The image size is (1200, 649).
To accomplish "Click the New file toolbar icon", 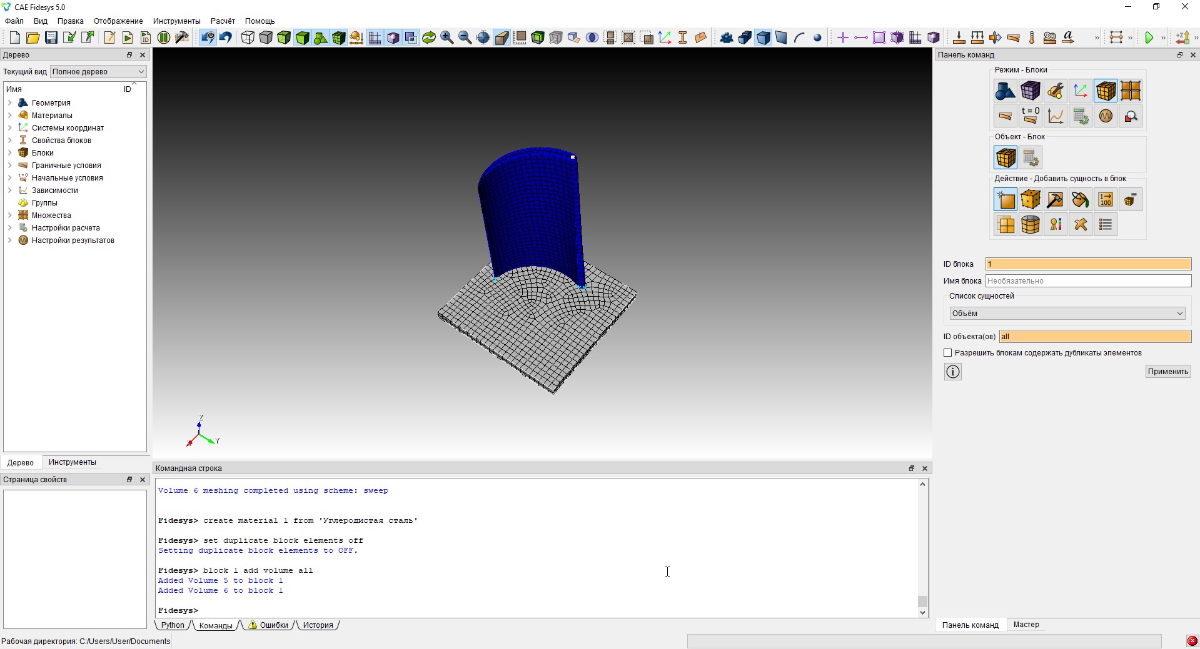I will [14, 38].
